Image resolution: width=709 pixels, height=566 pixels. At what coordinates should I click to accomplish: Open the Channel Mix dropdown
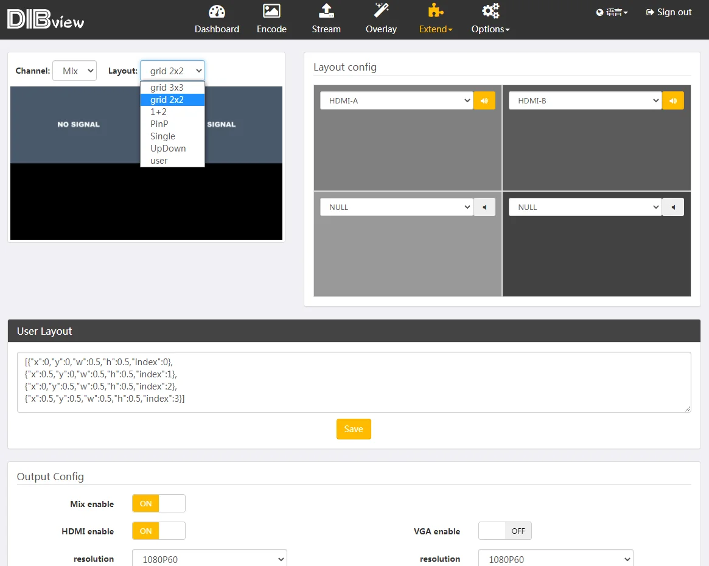75,71
